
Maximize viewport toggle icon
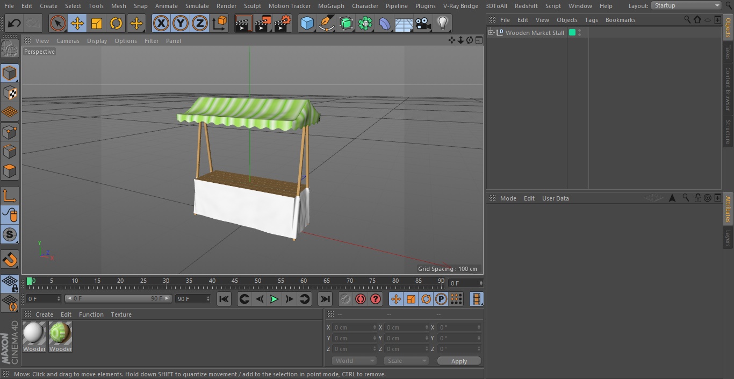point(478,40)
